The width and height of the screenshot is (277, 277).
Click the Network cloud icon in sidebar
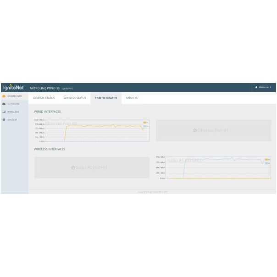click(x=4, y=104)
